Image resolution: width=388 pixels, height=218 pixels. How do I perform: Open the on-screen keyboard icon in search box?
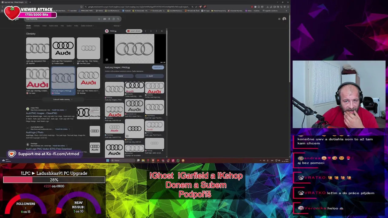pos(105,19)
